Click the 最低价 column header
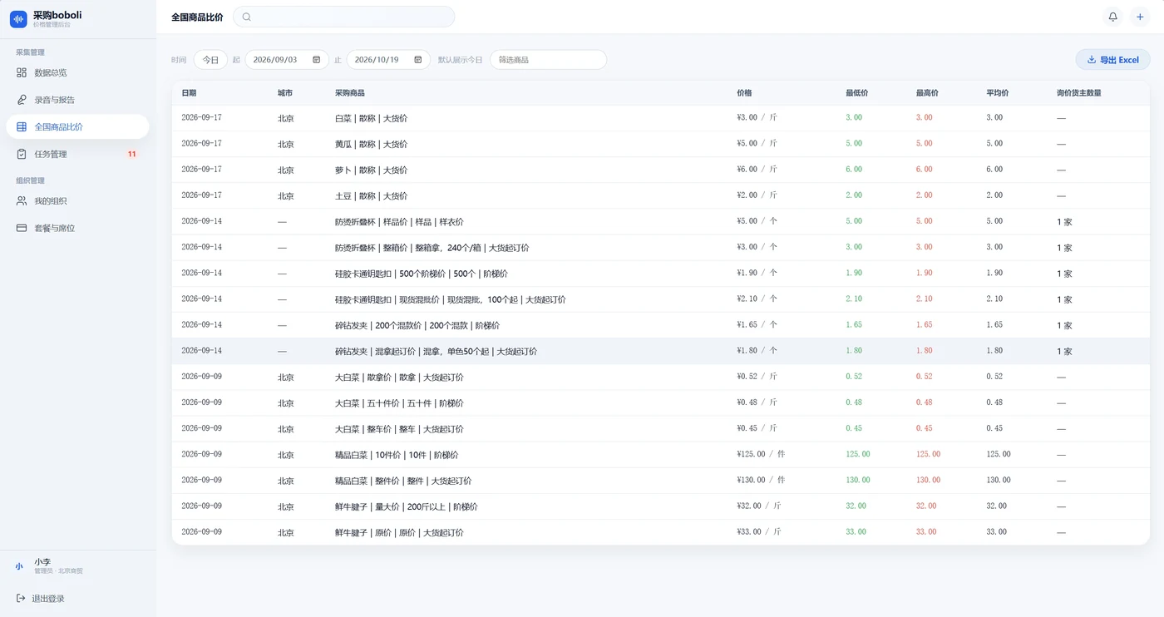1164x617 pixels. tap(857, 93)
